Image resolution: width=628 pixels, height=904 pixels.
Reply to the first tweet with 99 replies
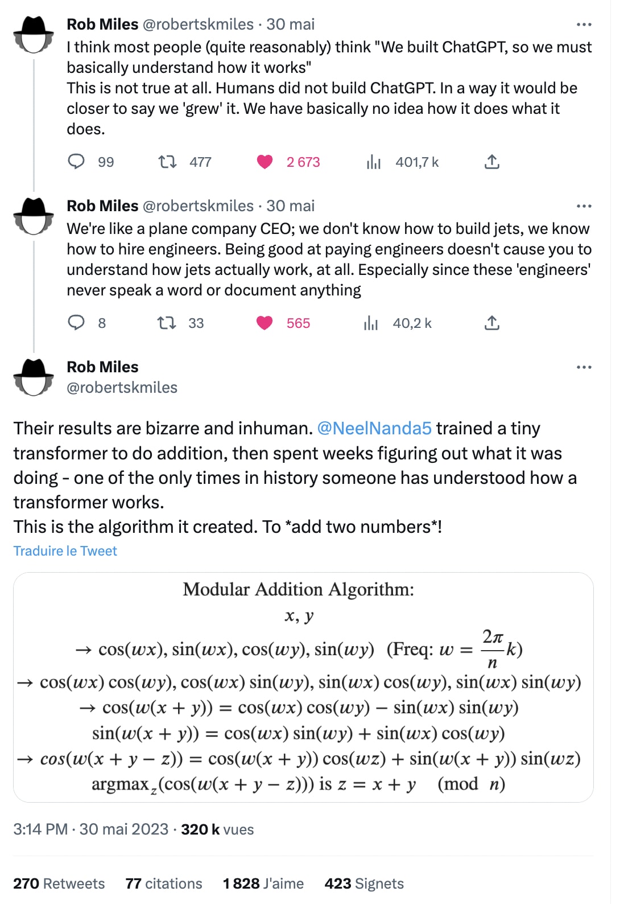[x=76, y=162]
